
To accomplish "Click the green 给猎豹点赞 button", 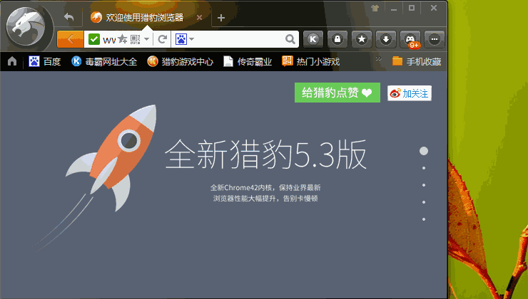I will click(337, 93).
